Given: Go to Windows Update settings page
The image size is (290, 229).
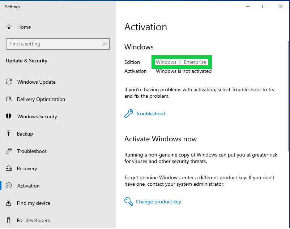Looking at the screenshot, I should 36,82.
